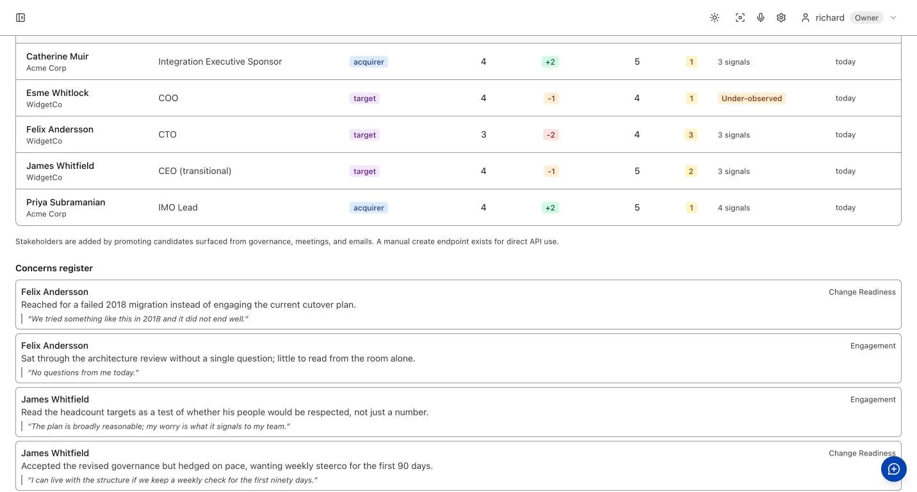Select James Whitfield in stakeholder table
This screenshot has height=492, width=917.
[x=458, y=171]
